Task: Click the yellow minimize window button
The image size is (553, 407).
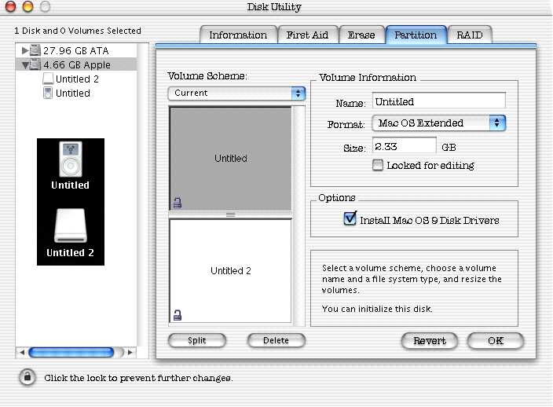Action: (27, 6)
